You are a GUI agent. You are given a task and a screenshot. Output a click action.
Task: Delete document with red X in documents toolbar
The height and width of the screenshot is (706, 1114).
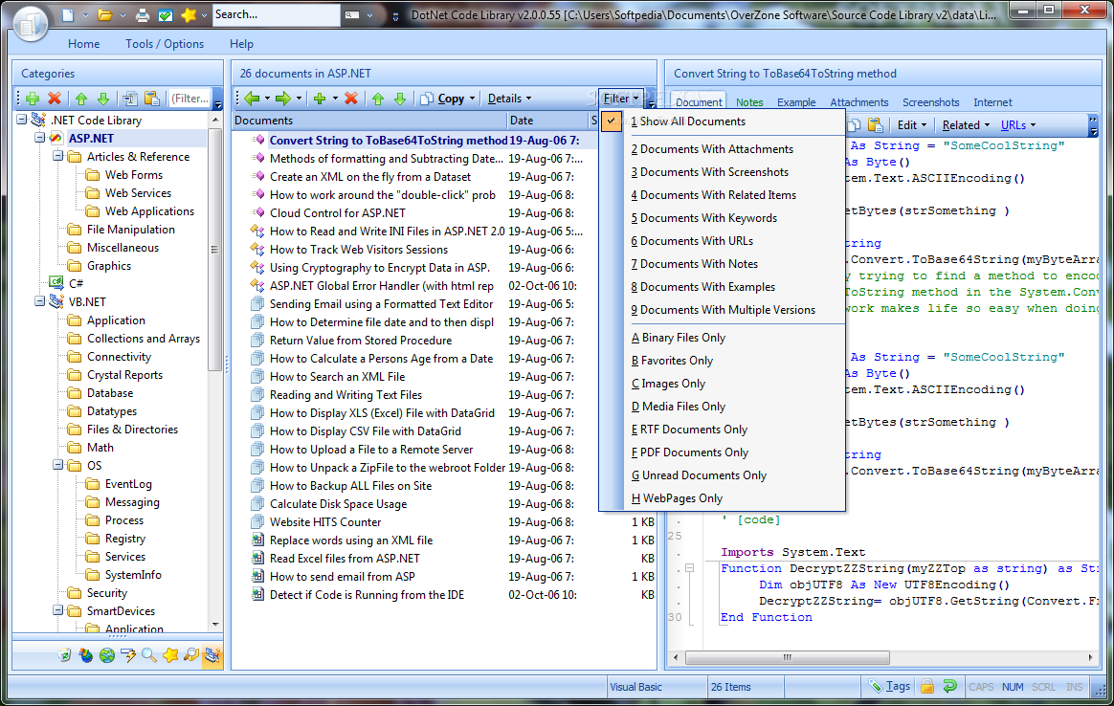click(351, 99)
